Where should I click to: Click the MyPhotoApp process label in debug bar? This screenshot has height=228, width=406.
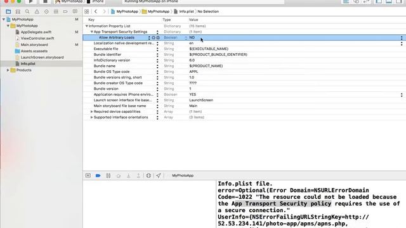[183, 175]
